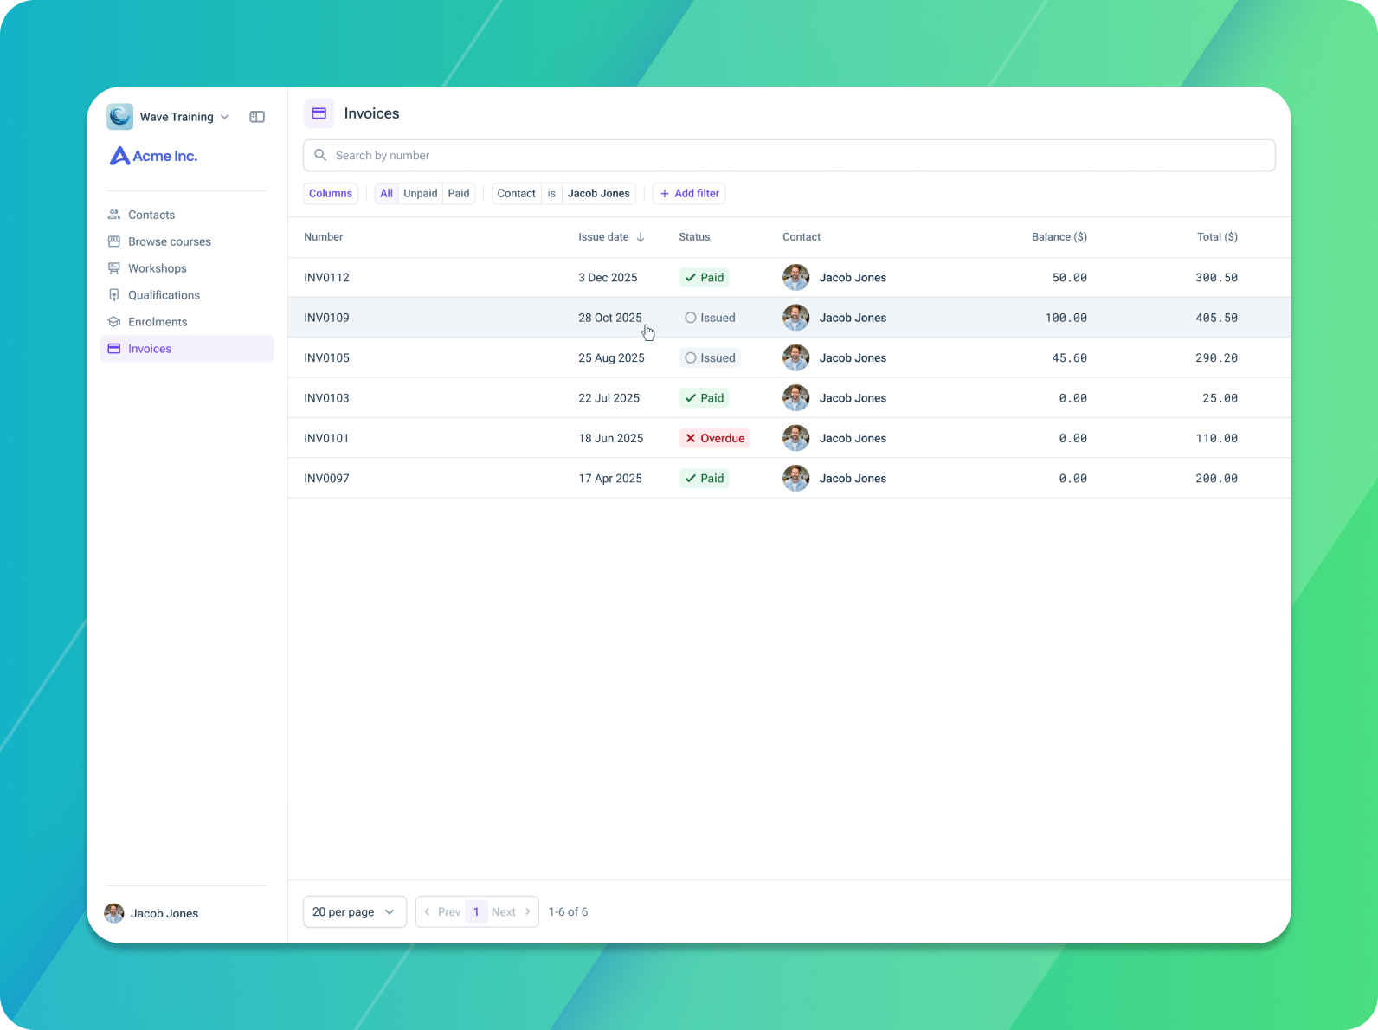Sort by the Status column header

pyautogui.click(x=694, y=237)
